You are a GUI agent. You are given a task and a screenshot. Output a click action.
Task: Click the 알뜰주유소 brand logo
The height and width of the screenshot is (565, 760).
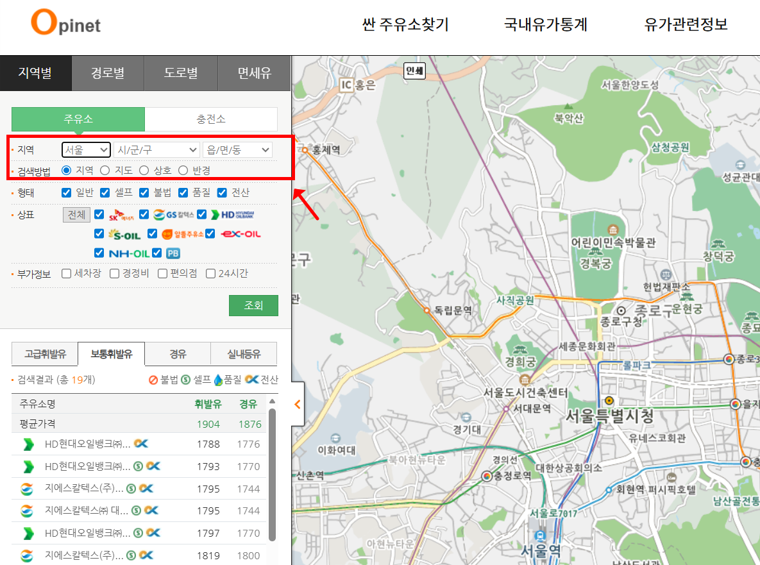(182, 235)
